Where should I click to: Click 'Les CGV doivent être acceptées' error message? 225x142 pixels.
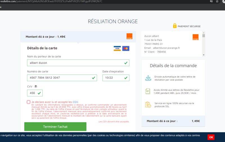[114, 122]
